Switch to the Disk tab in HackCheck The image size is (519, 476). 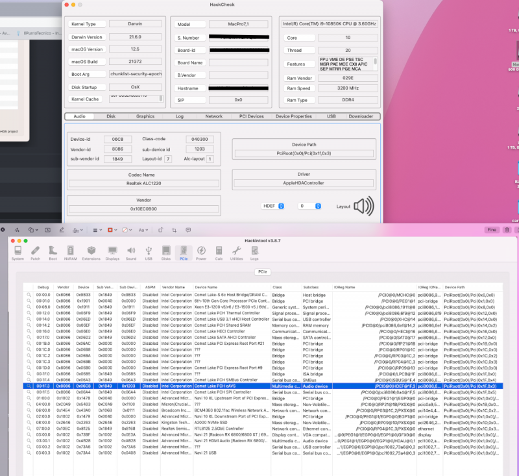(111, 116)
